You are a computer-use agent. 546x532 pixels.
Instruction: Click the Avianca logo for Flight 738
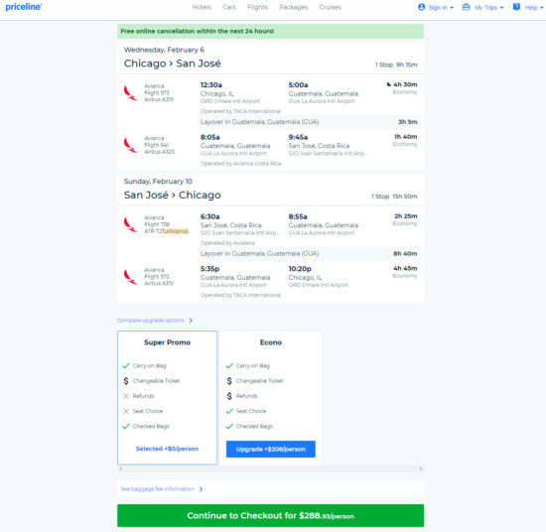130,224
